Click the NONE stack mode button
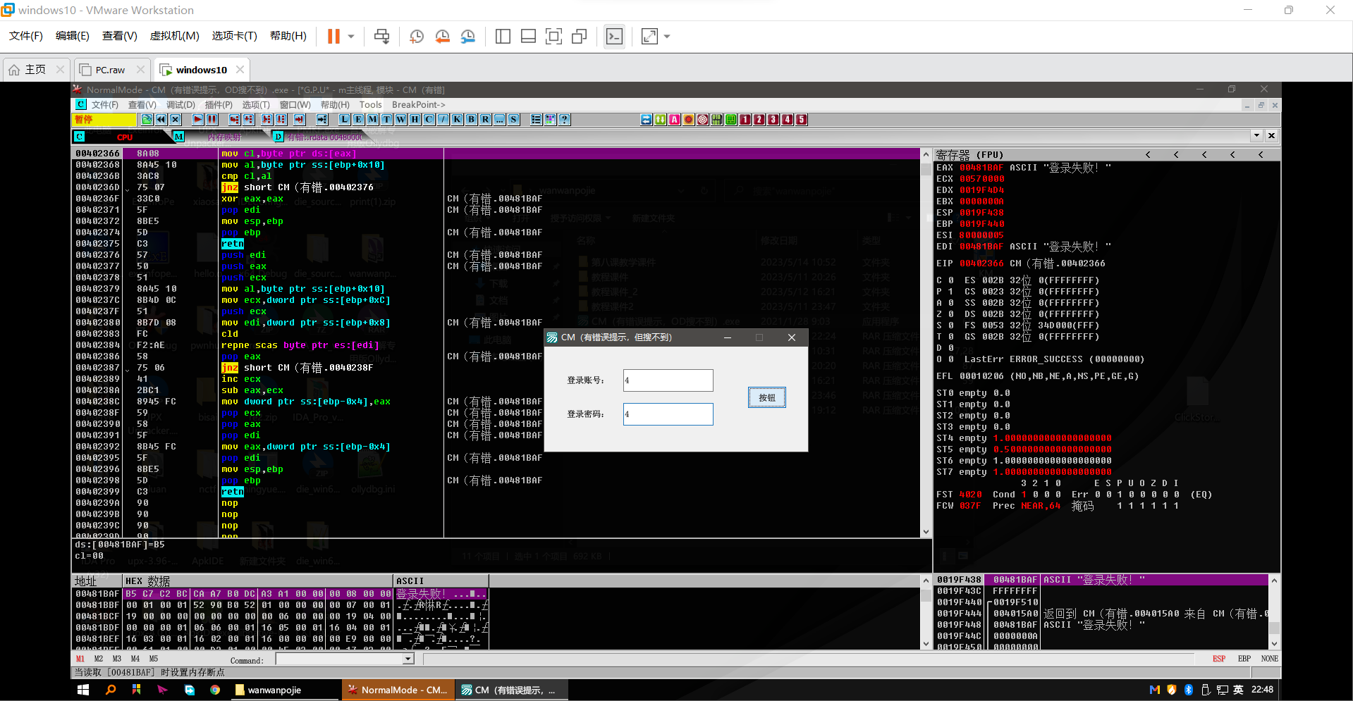Image resolution: width=1353 pixels, height=701 pixels. point(1270,659)
